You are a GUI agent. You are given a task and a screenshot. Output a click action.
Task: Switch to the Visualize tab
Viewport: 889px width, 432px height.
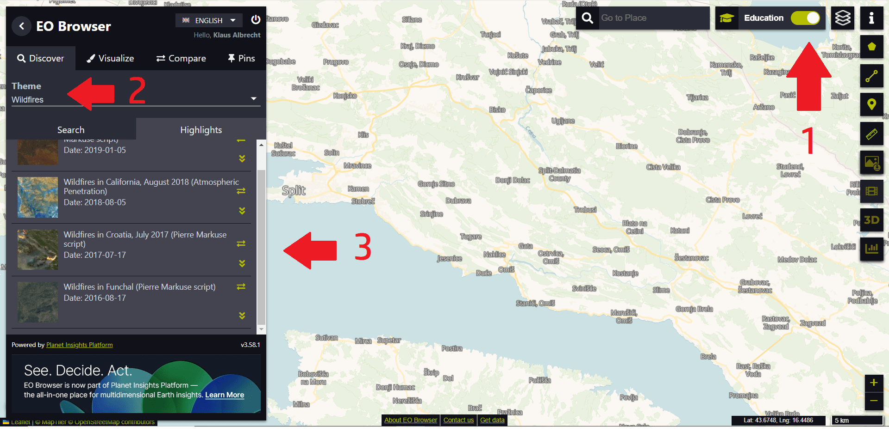(111, 58)
